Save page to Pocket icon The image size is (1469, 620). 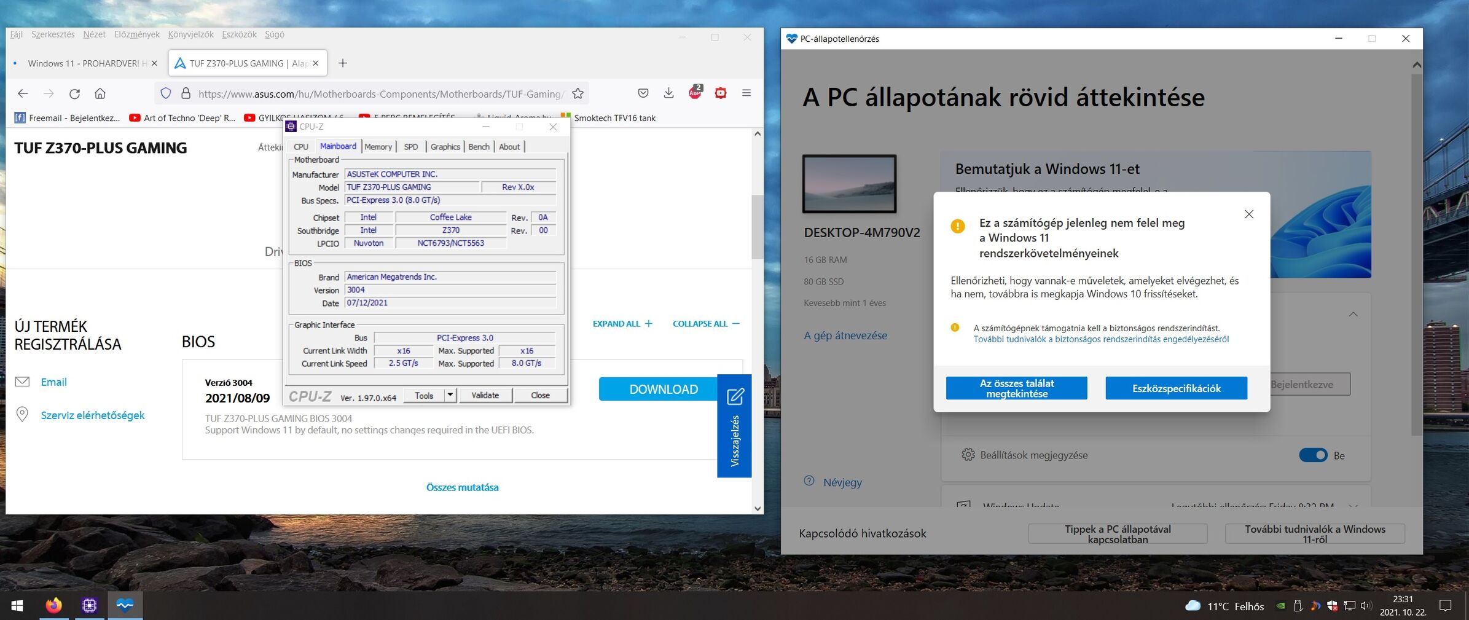[643, 93]
